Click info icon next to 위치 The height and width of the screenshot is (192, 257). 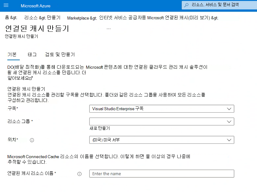click(32, 140)
